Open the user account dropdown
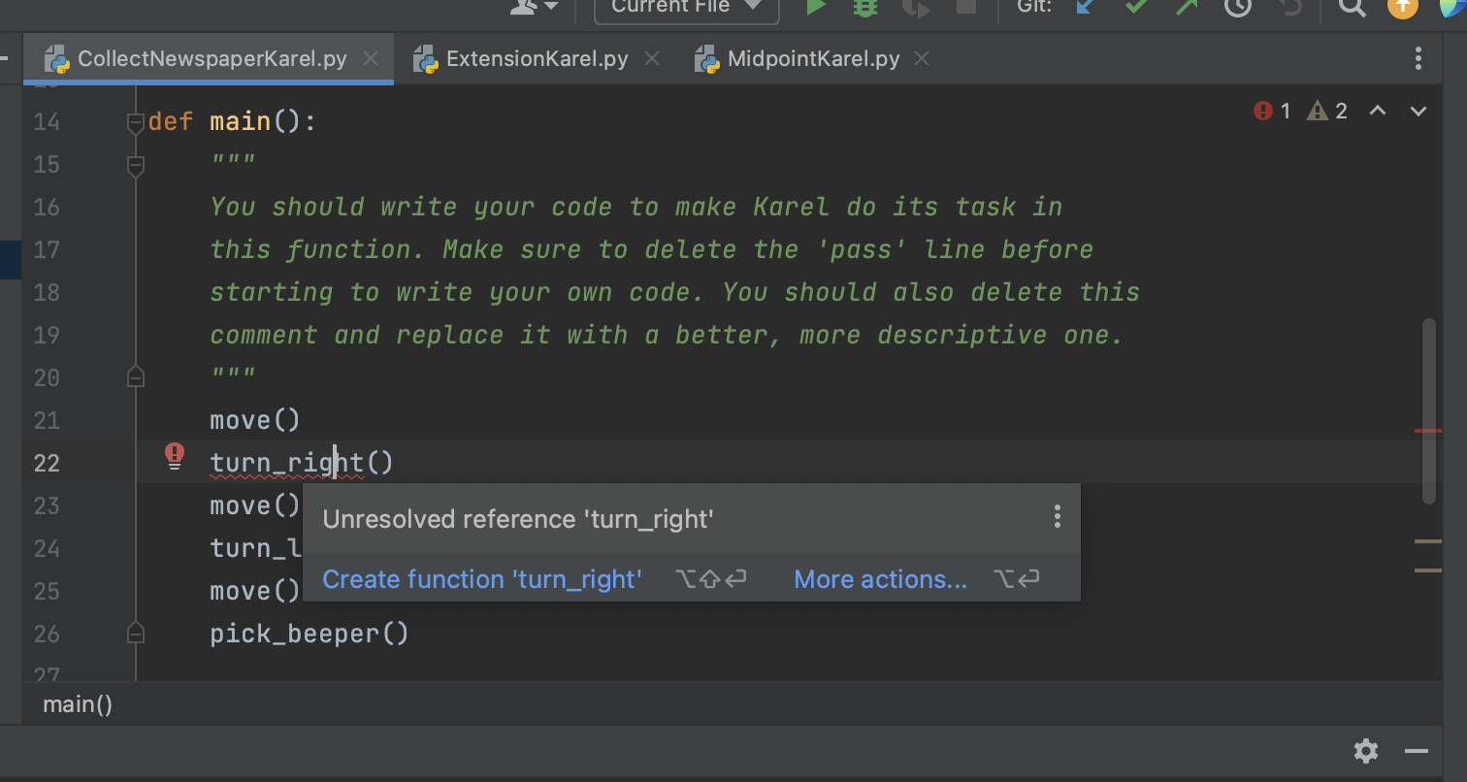 (x=535, y=7)
